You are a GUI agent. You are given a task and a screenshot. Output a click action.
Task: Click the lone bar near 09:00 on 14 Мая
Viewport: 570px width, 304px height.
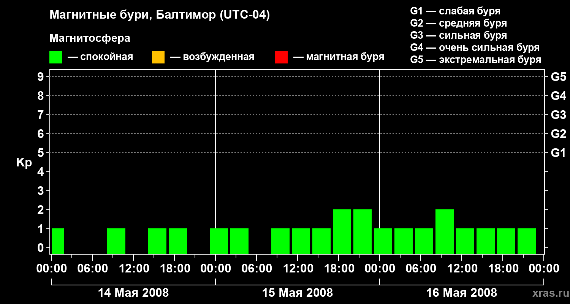(x=116, y=241)
